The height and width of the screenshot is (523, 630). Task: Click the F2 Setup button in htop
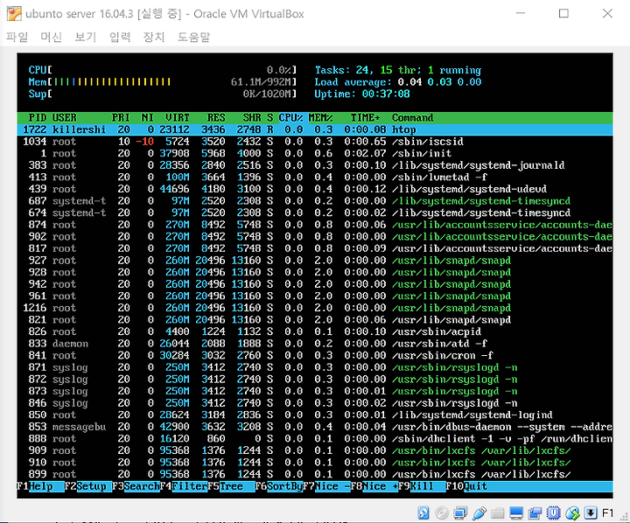(88, 486)
